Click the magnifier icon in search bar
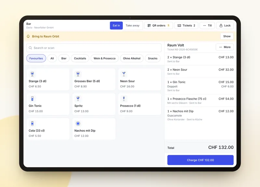Viewport: 260px width, 187px height. pos(30,48)
